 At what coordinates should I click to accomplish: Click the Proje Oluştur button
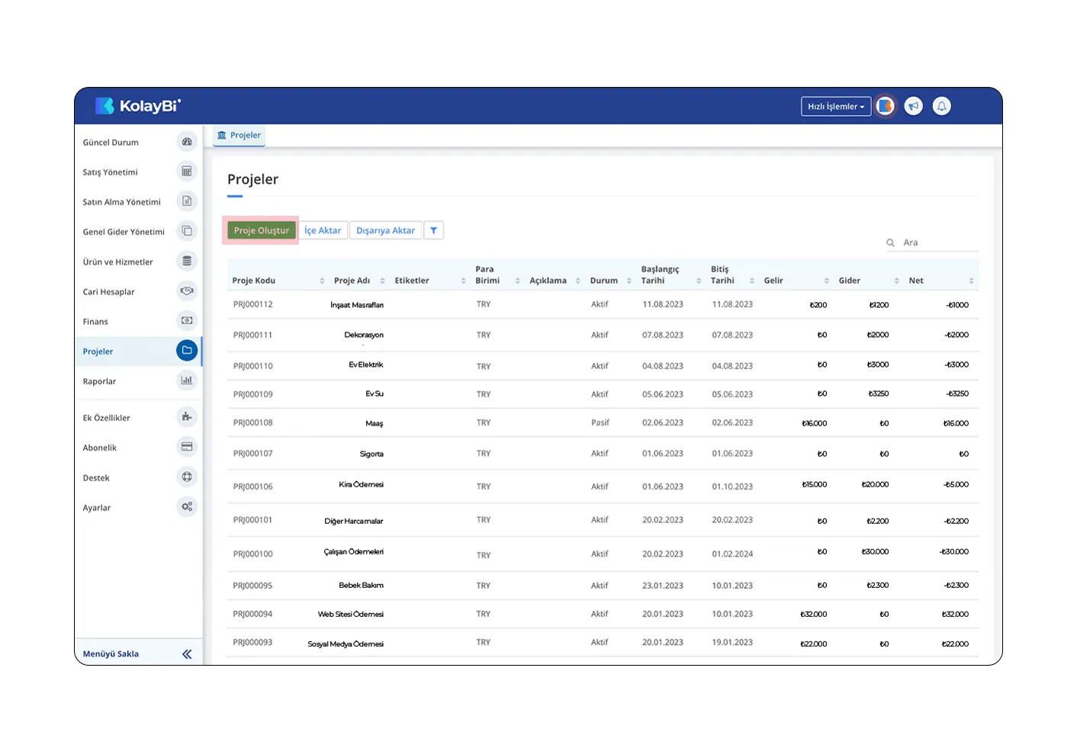(262, 230)
